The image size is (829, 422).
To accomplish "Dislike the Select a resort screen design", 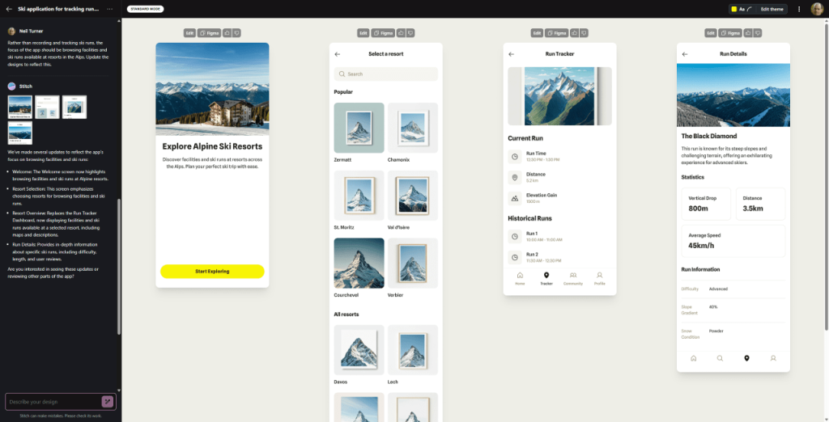I will [410, 33].
